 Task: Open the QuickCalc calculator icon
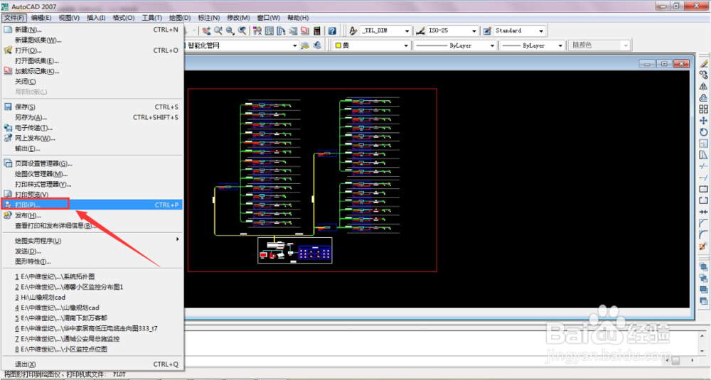point(317,31)
